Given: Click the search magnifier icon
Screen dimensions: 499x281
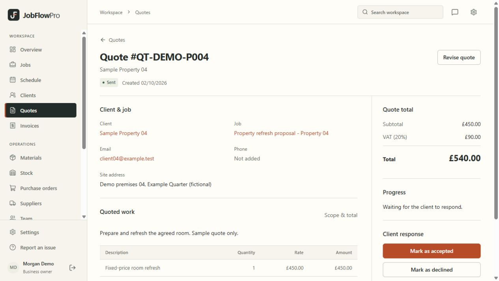Looking at the screenshot, I should 365,12.
